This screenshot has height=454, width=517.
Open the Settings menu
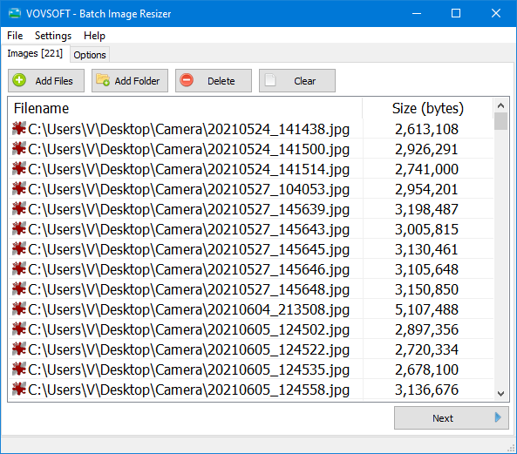pyautogui.click(x=53, y=36)
